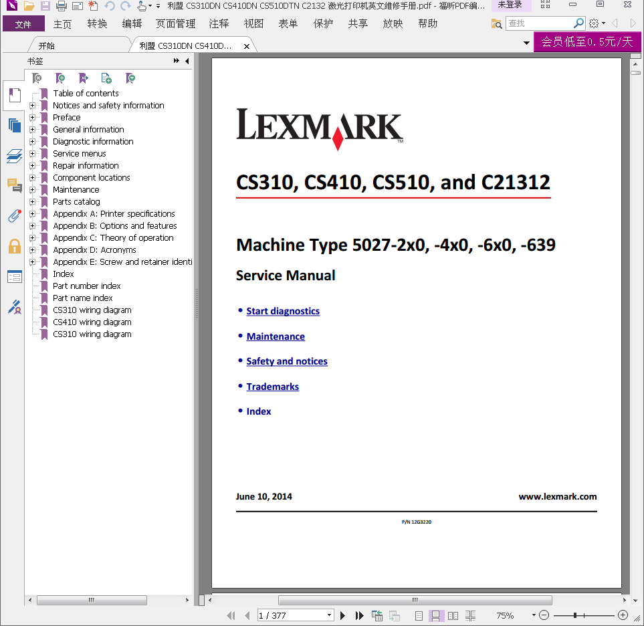Open the Layers panel icon

(x=14, y=156)
